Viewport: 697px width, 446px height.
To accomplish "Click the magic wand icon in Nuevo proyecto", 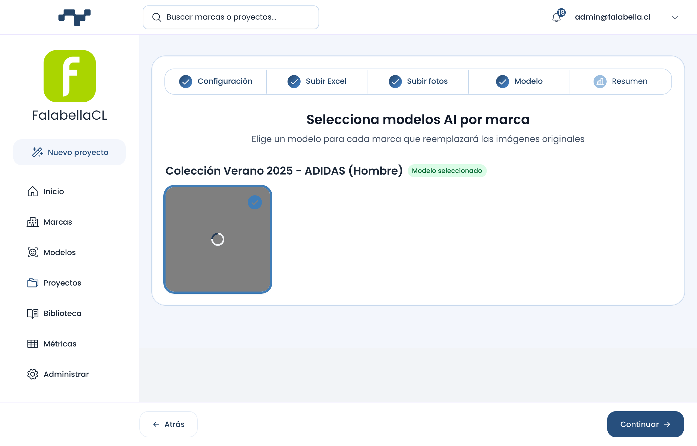I will pos(37,152).
